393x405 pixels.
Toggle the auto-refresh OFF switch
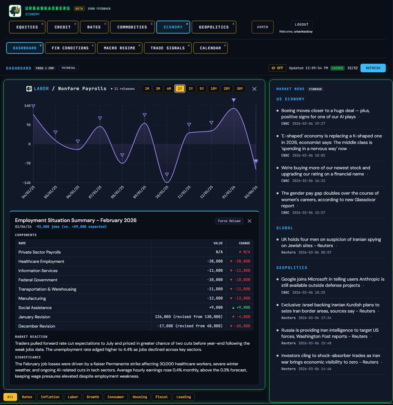277,68
